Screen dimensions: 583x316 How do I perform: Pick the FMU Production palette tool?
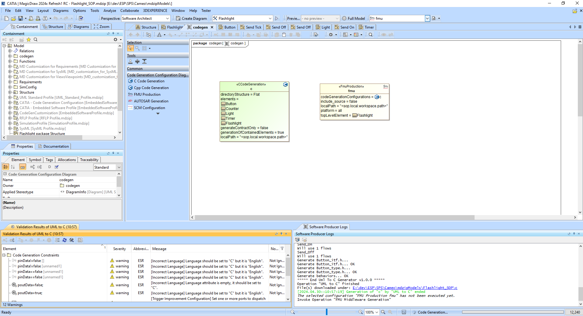click(x=147, y=94)
